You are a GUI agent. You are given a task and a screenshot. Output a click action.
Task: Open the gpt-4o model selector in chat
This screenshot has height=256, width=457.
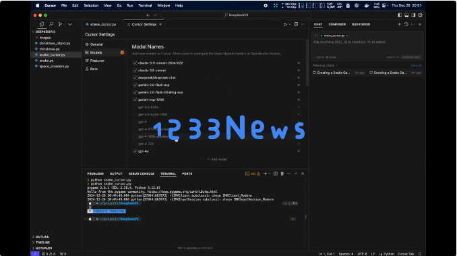(x=319, y=57)
